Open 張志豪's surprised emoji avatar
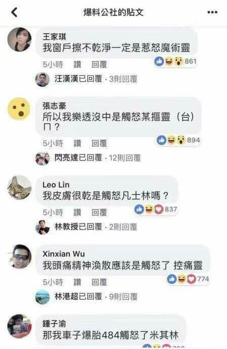The width and height of the screenshot is (227, 349). tap(19, 109)
